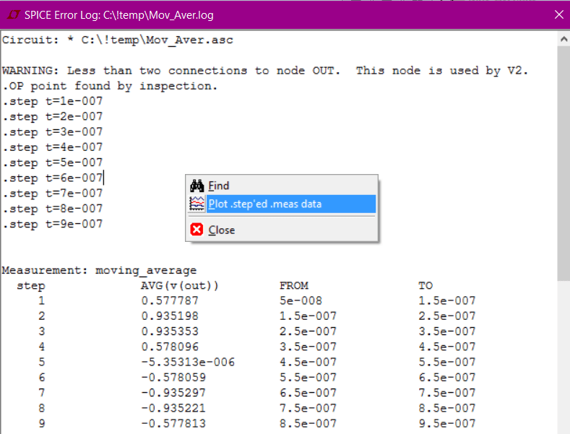Click the red X Close icon in menu
The height and width of the screenshot is (434, 570).
click(197, 230)
